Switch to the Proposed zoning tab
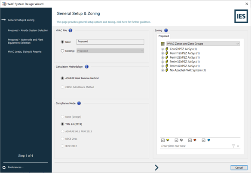The image size is (251, 173). (164, 36)
